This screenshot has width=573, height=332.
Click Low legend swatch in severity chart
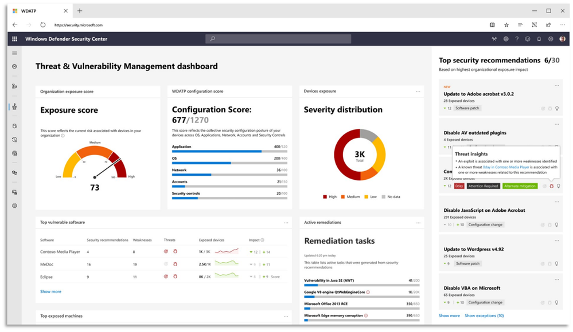pos(366,197)
